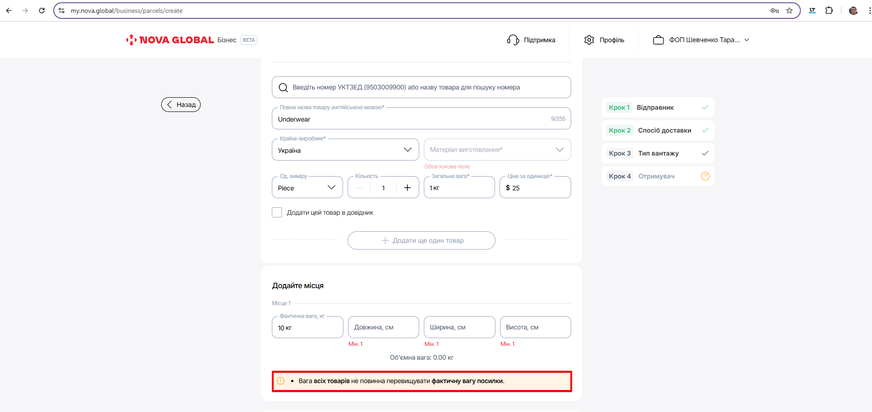Click the briefcase business account icon
Viewport: 872px width, 412px height.
coord(658,40)
